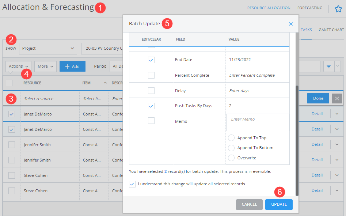Select the Append To Bottom option

pos(231,148)
